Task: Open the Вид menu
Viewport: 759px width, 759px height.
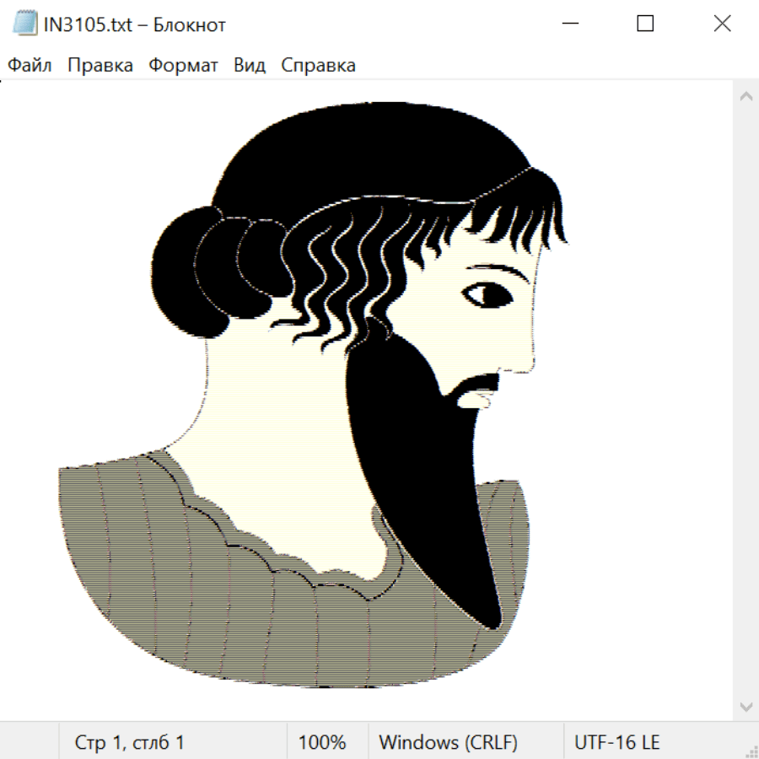Action: click(249, 66)
